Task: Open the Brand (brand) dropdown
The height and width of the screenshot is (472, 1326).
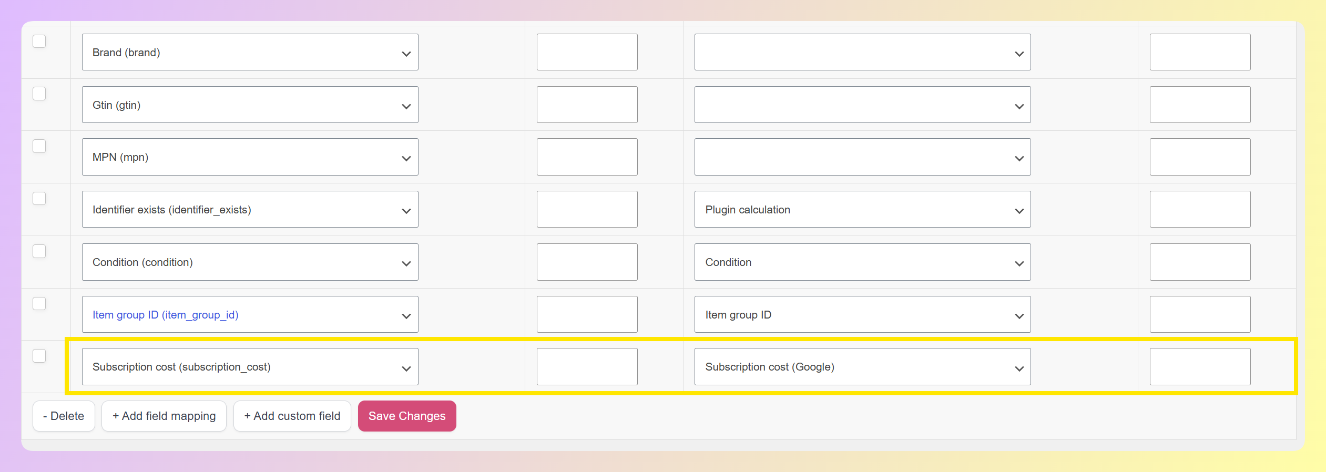Action: 250,52
